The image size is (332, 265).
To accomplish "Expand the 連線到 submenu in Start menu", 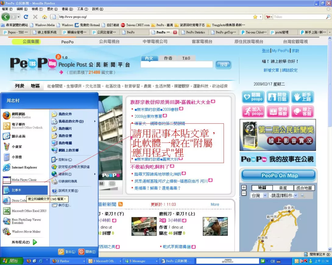I will tap(73, 174).
